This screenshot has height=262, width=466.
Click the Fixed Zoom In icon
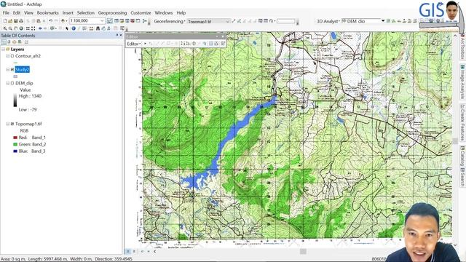tap(28, 28)
